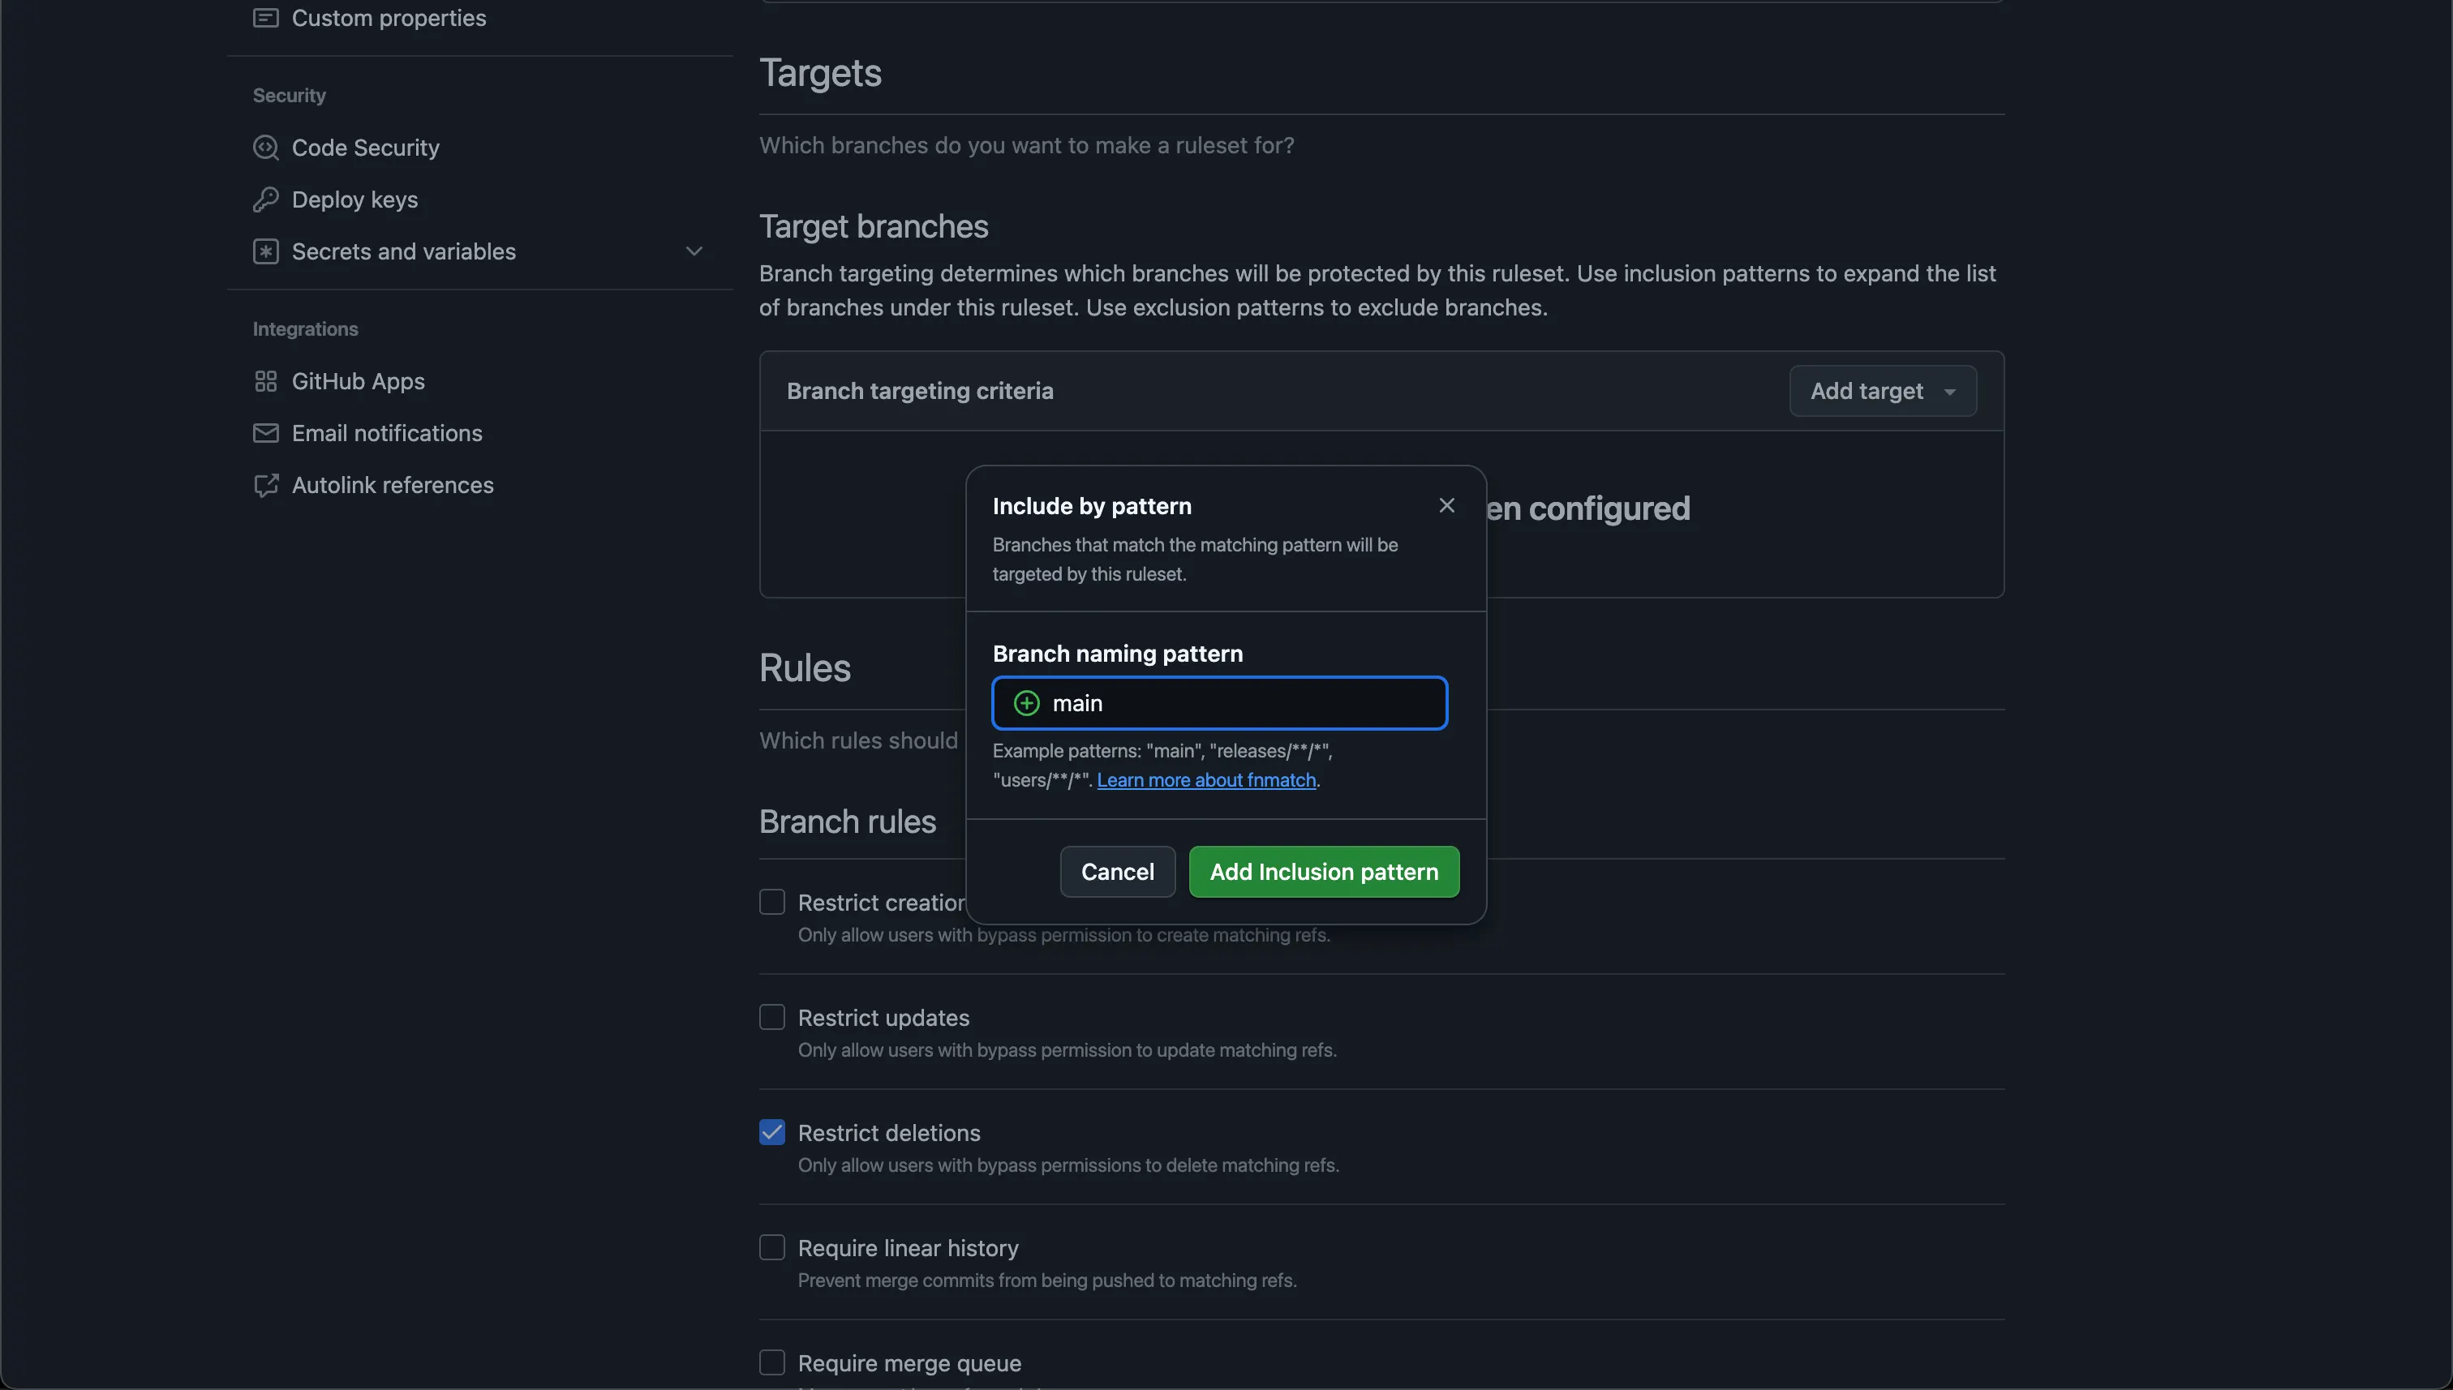The image size is (2453, 1390).
Task: Click the Custom properties icon
Action: (265, 16)
